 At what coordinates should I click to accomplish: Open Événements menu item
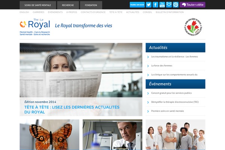55,12
